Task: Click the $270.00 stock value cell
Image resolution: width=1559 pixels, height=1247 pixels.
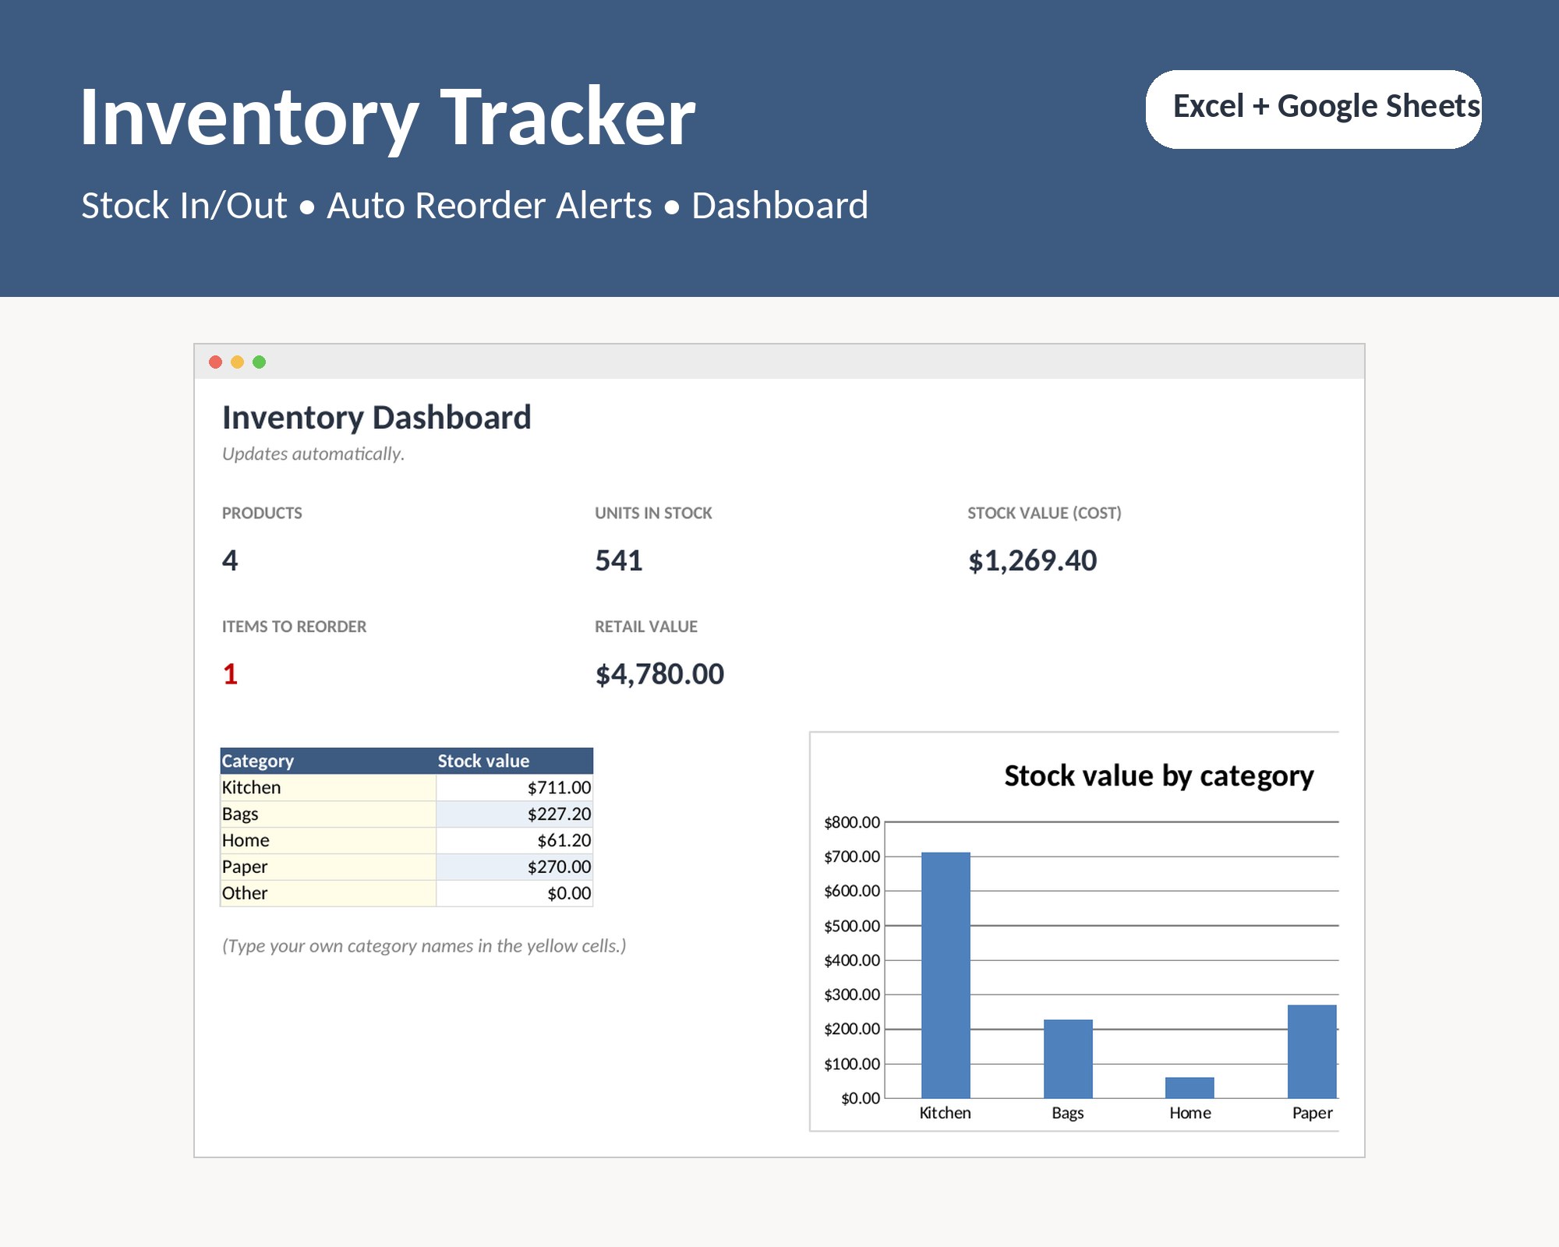Action: 514,867
